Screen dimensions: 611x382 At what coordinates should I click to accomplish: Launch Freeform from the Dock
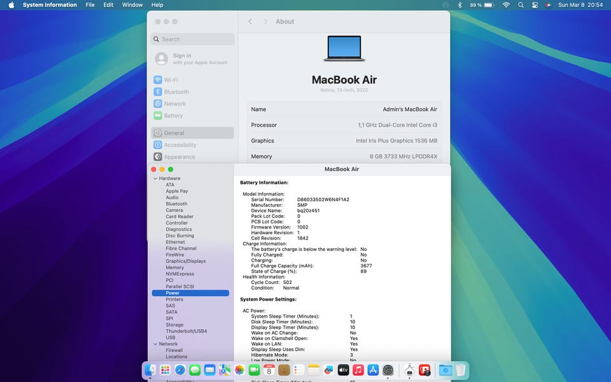pyautogui.click(x=328, y=369)
